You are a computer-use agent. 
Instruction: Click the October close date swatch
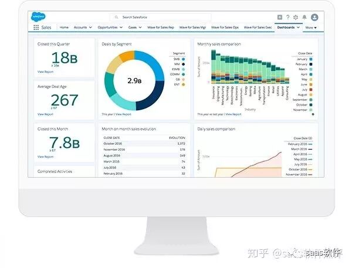point(311,105)
